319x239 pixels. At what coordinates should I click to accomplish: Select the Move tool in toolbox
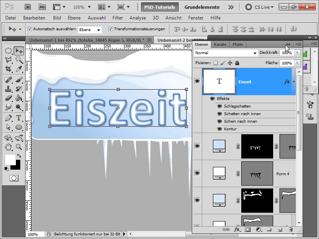pos(19,51)
